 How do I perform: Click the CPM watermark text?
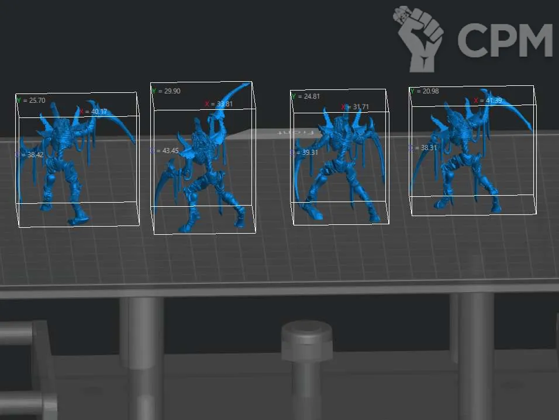(504, 40)
